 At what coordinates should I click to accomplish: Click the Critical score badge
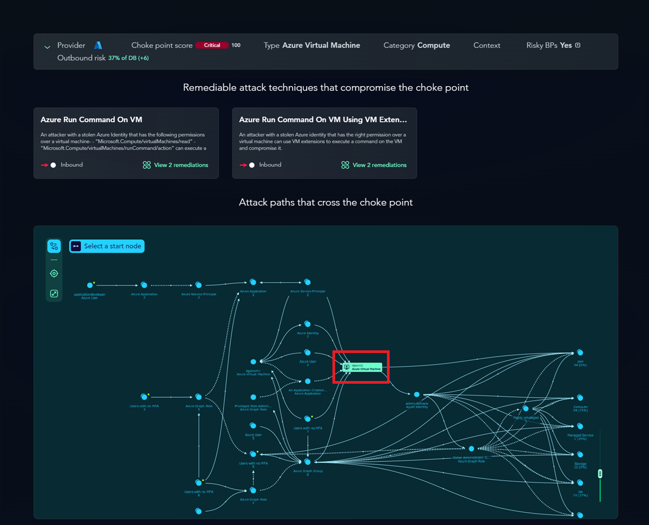tap(212, 46)
